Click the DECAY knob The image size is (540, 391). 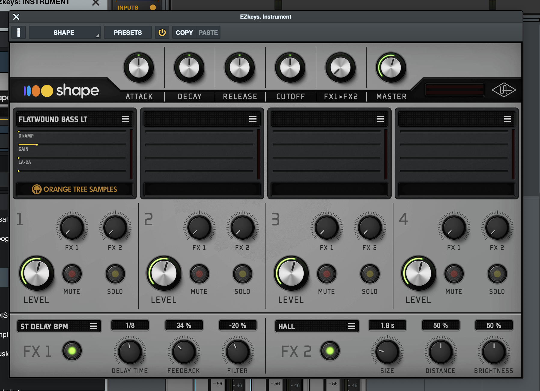click(189, 67)
